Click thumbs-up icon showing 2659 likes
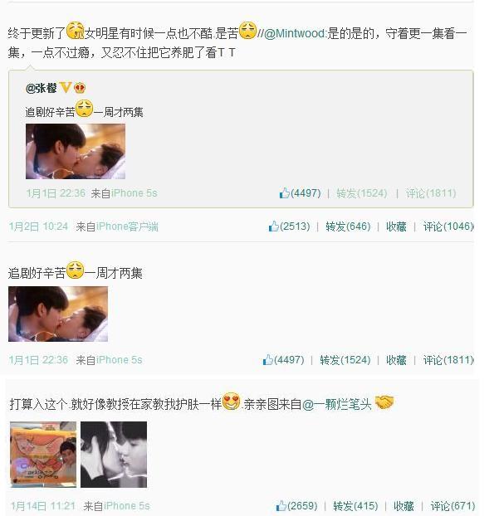Image resolution: width=494 pixels, height=516 pixels. pyautogui.click(x=281, y=505)
